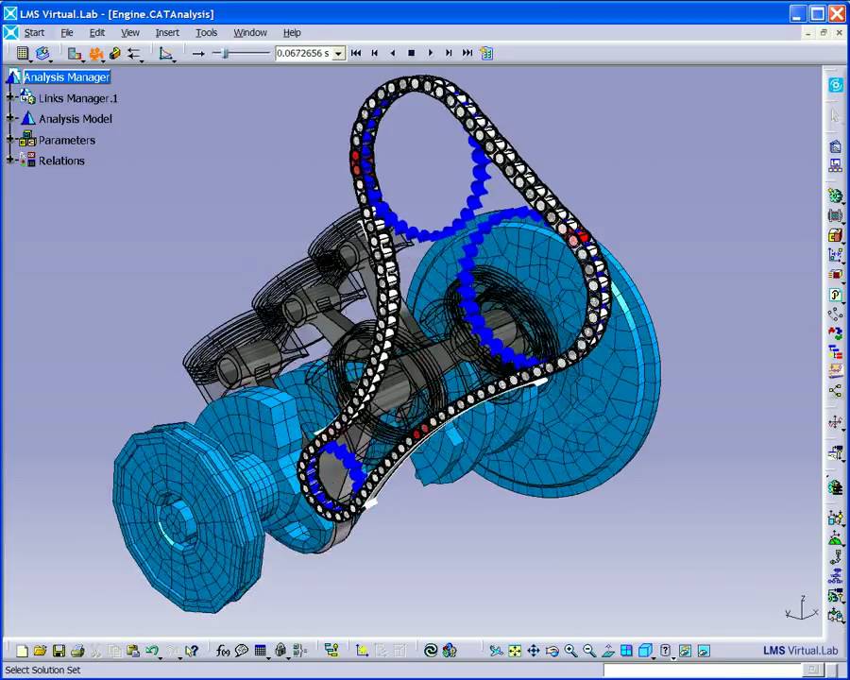This screenshot has width=850, height=680.
Task: Click the Open folder icon
Action: pos(40,650)
